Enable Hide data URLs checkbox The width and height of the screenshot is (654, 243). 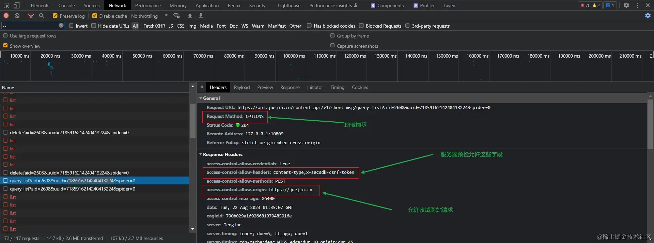tap(94, 26)
